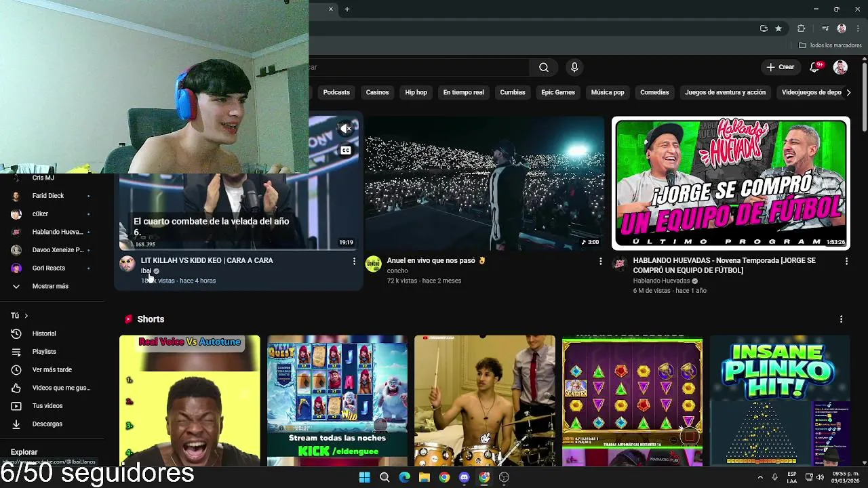Viewport: 868px width, 488px height.
Task: Select the Epic Games filter chip
Action: (558, 92)
